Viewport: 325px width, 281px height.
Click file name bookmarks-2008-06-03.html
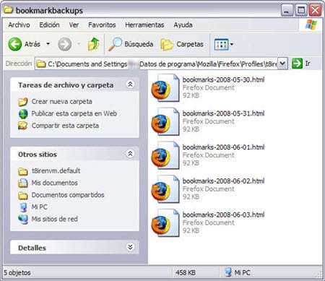[223, 215]
